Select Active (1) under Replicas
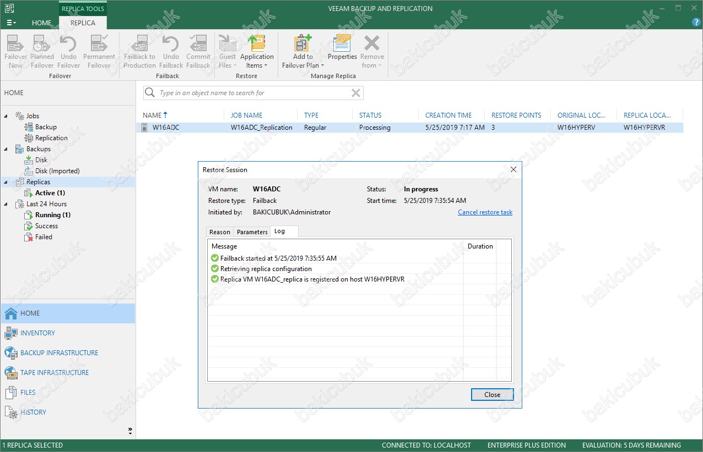The image size is (703, 452). 50,193
